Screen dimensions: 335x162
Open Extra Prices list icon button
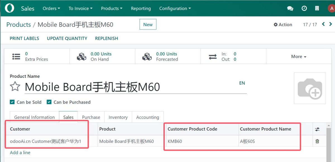point(16,57)
